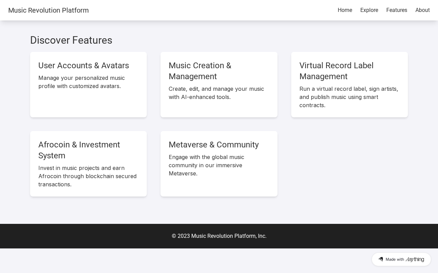This screenshot has height=273, width=438.
Task: Open the About nav link
Action: pos(423,10)
